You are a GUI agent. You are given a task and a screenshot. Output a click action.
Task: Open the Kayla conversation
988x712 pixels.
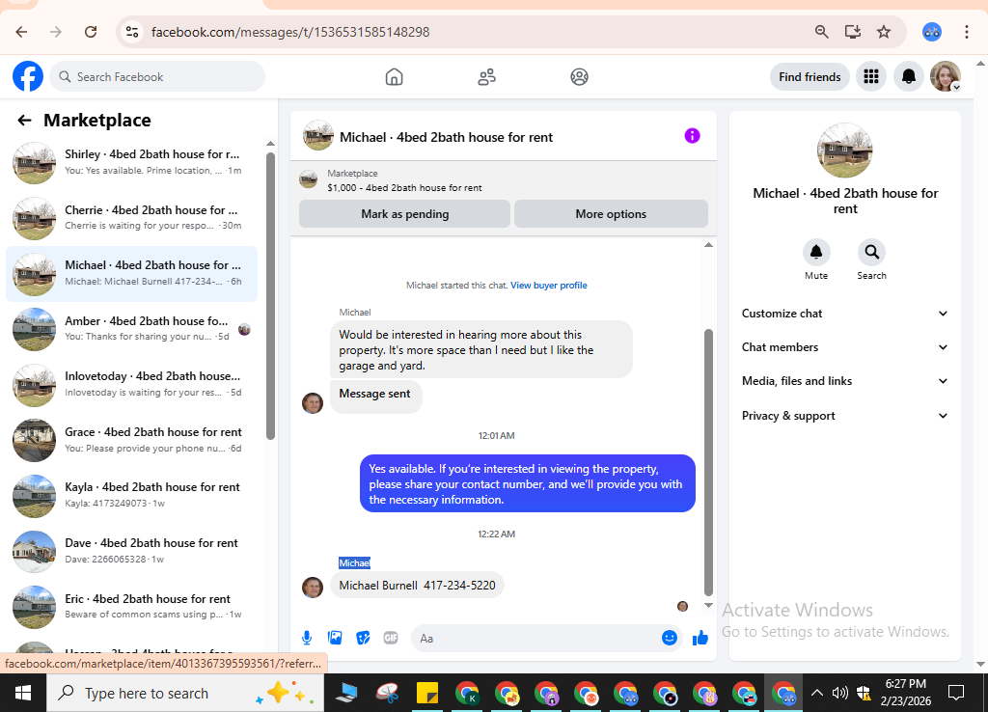[x=131, y=495]
